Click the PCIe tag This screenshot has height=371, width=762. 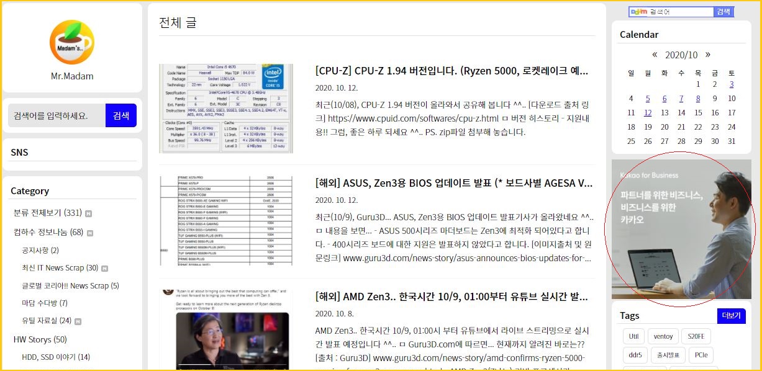(701, 355)
